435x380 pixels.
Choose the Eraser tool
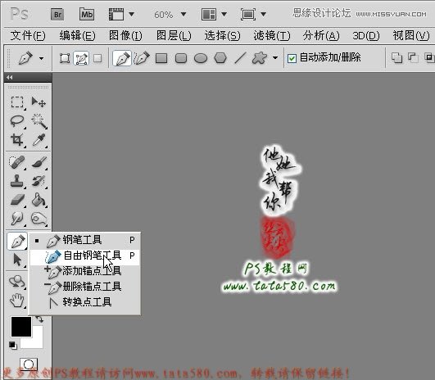coord(17,200)
